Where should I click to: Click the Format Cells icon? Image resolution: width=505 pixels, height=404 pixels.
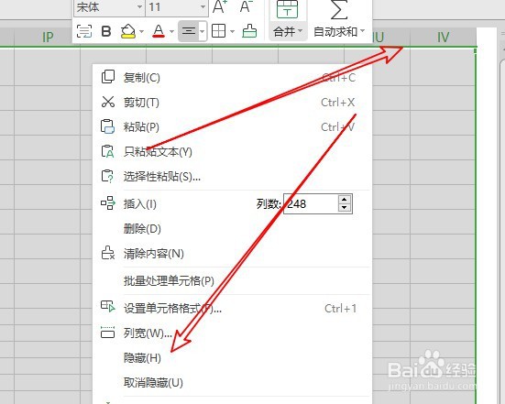coord(108,307)
